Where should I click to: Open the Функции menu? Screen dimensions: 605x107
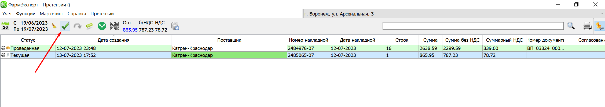pos(25,14)
